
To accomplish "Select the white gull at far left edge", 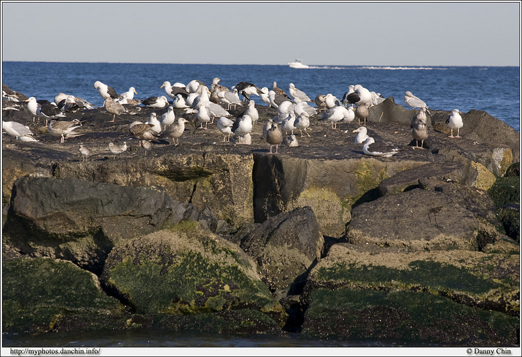I will pyautogui.click(x=16, y=129).
